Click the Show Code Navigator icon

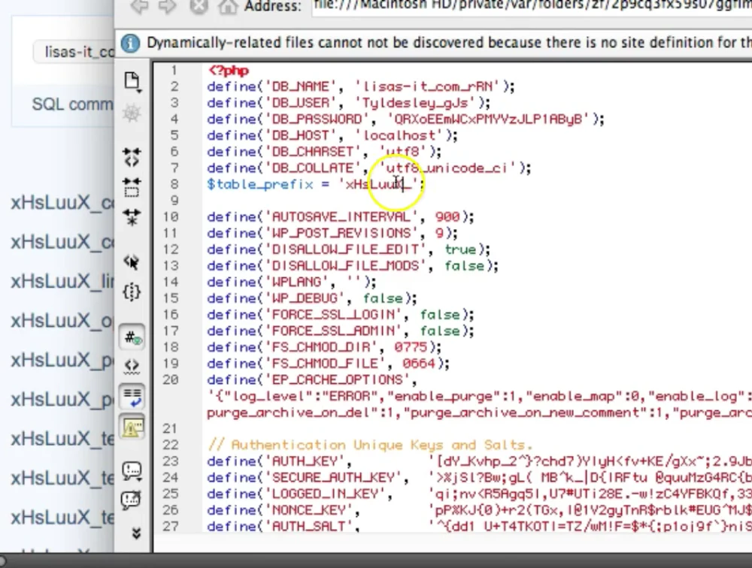[132, 113]
